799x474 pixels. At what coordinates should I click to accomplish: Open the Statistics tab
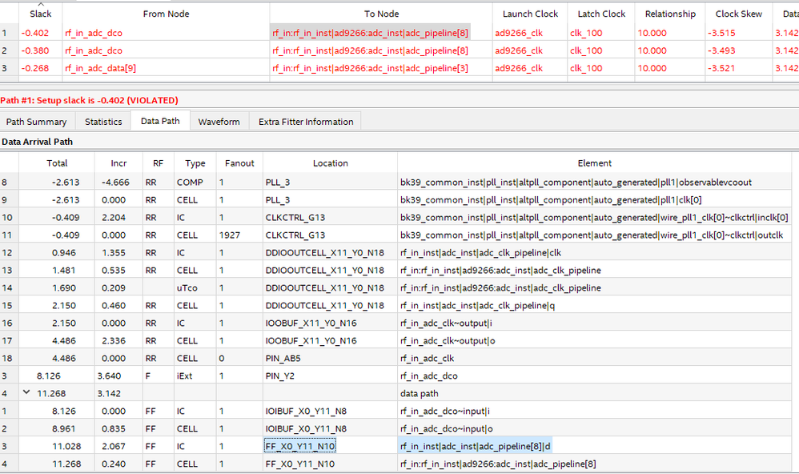coord(103,122)
